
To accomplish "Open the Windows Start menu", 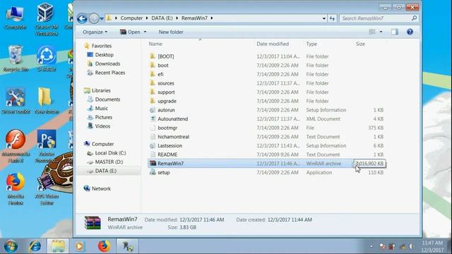I will (x=11, y=246).
